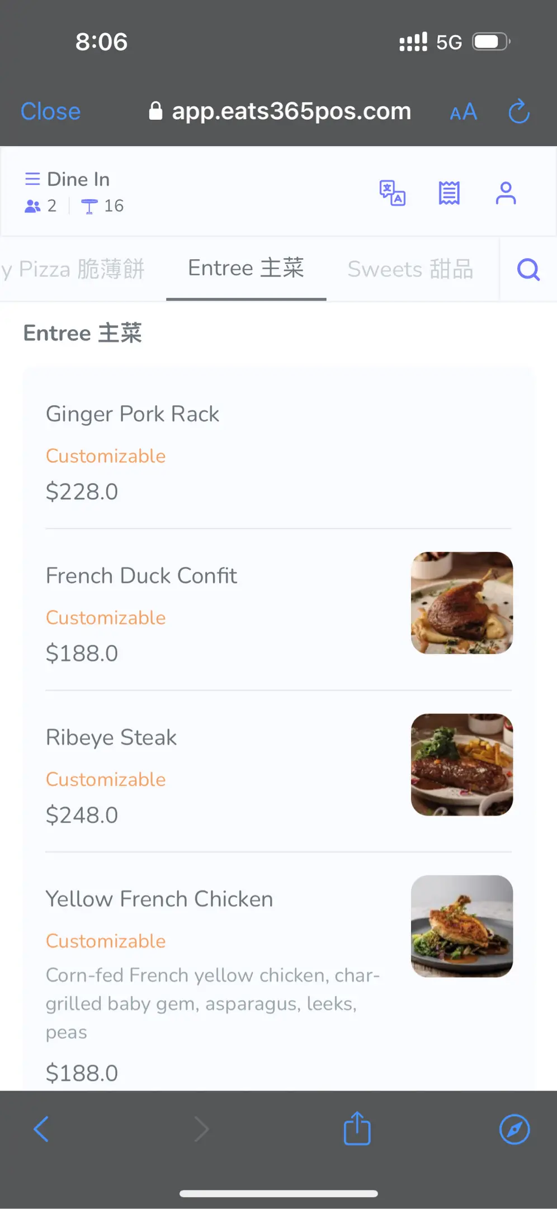Image resolution: width=557 pixels, height=1209 pixels.
Task: Tap the Ribeye Steak photo
Action: click(461, 765)
